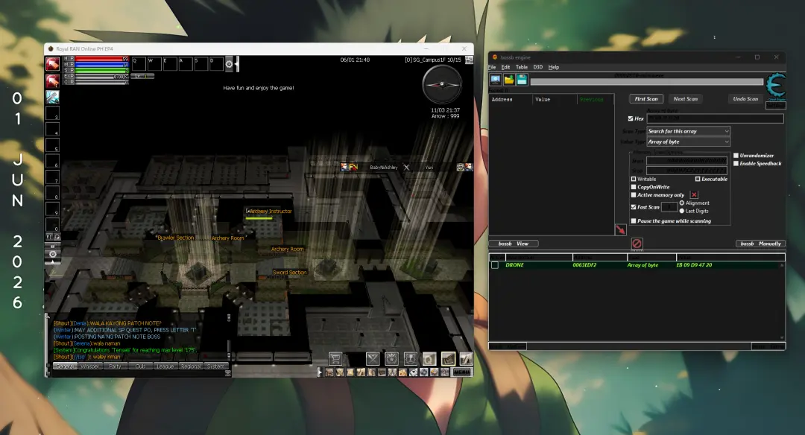Open the D3D menu
The width and height of the screenshot is (805, 435).
tap(538, 67)
